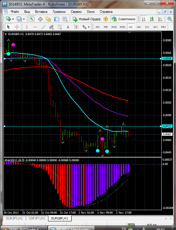
Task: Toggle the Navigator folder-star icon
Action: 48,19
